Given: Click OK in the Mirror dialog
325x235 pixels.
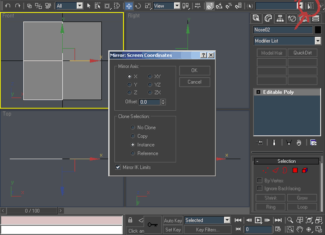Looking at the screenshot, I should (194, 70).
